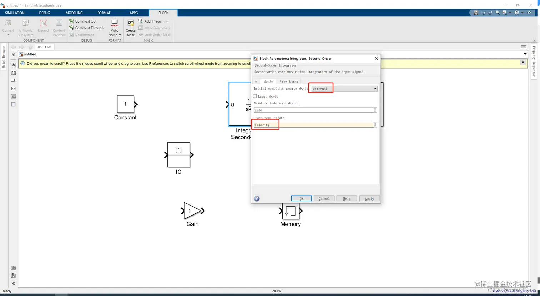The image size is (540, 296).
Task: Click the dialog Help button
Action: click(x=347, y=199)
